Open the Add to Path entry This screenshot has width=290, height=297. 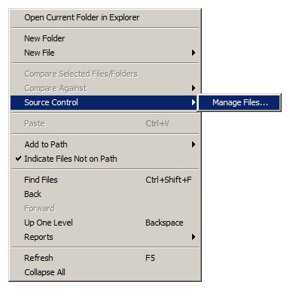[x=105, y=144]
